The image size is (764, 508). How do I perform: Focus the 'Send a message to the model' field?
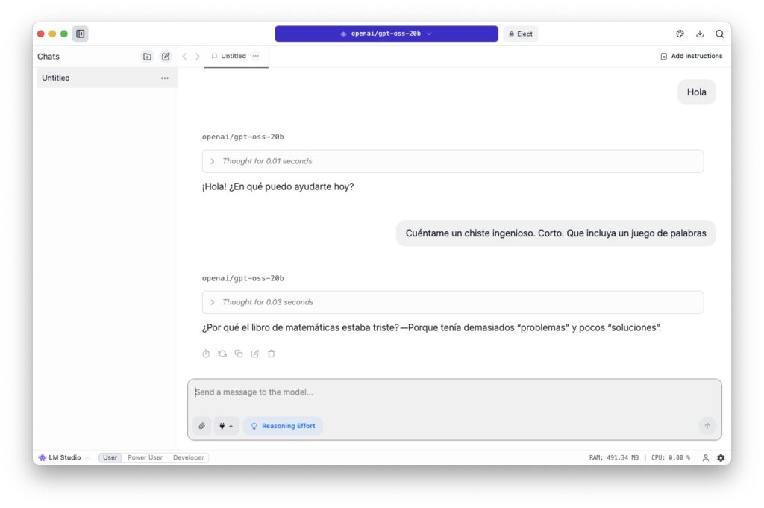pos(454,392)
